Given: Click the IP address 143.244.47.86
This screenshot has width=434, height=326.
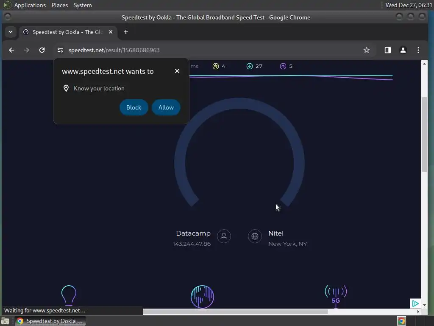Looking at the screenshot, I should (x=192, y=244).
